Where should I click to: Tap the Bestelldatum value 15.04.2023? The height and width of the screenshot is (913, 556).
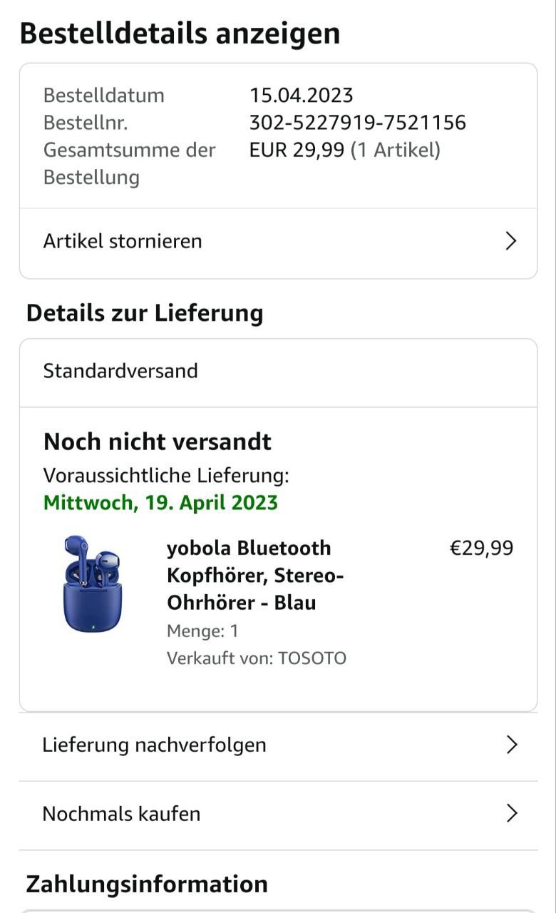pos(301,96)
